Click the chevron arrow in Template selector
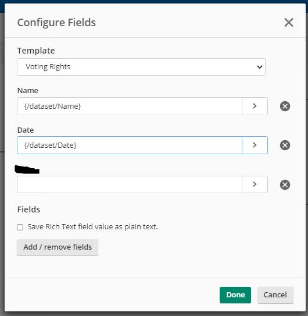 260,67
